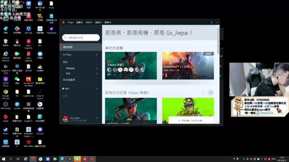Open the v2rayN desktop shortcut
289x162 pixels.
point(17,105)
